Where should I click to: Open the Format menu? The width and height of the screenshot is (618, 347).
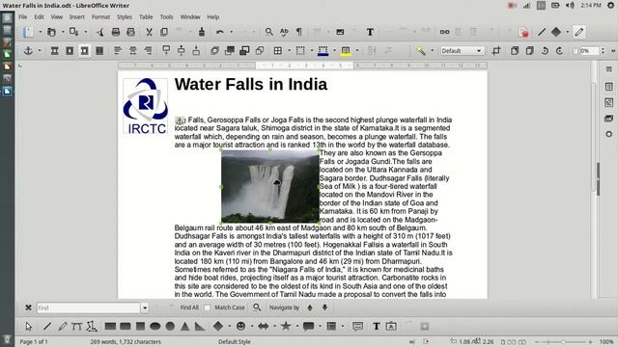100,17
